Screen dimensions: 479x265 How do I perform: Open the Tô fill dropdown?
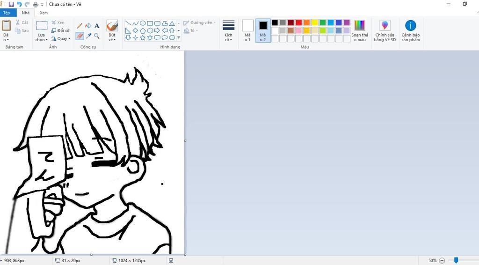click(191, 30)
